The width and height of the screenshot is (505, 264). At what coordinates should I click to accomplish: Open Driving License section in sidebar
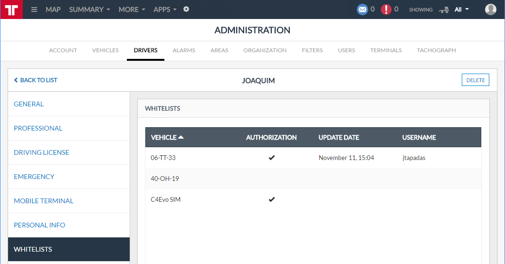[x=41, y=152]
